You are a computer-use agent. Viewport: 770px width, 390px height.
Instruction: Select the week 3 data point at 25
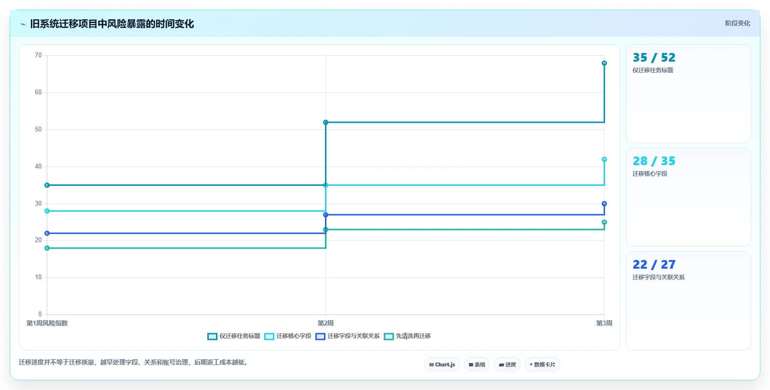click(604, 222)
